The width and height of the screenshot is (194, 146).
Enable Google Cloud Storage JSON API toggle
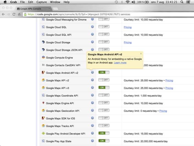click(104, 49)
